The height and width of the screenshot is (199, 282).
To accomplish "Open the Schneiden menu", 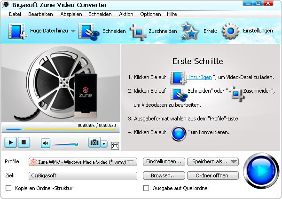I will coord(100,14).
